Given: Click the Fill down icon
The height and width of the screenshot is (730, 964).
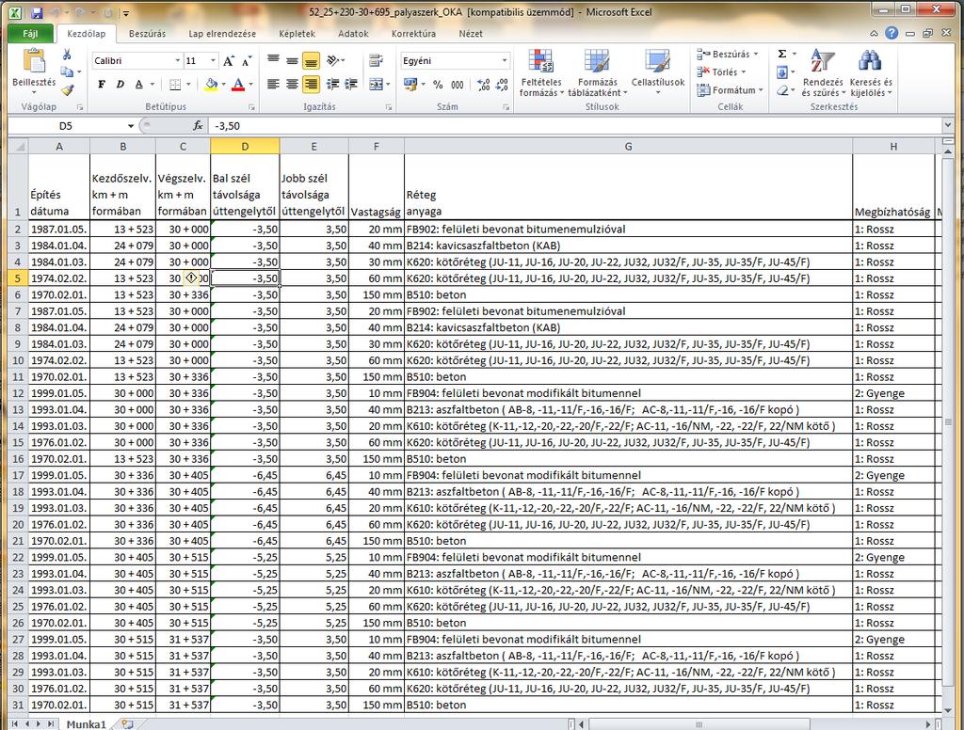Looking at the screenshot, I should coord(782,72).
